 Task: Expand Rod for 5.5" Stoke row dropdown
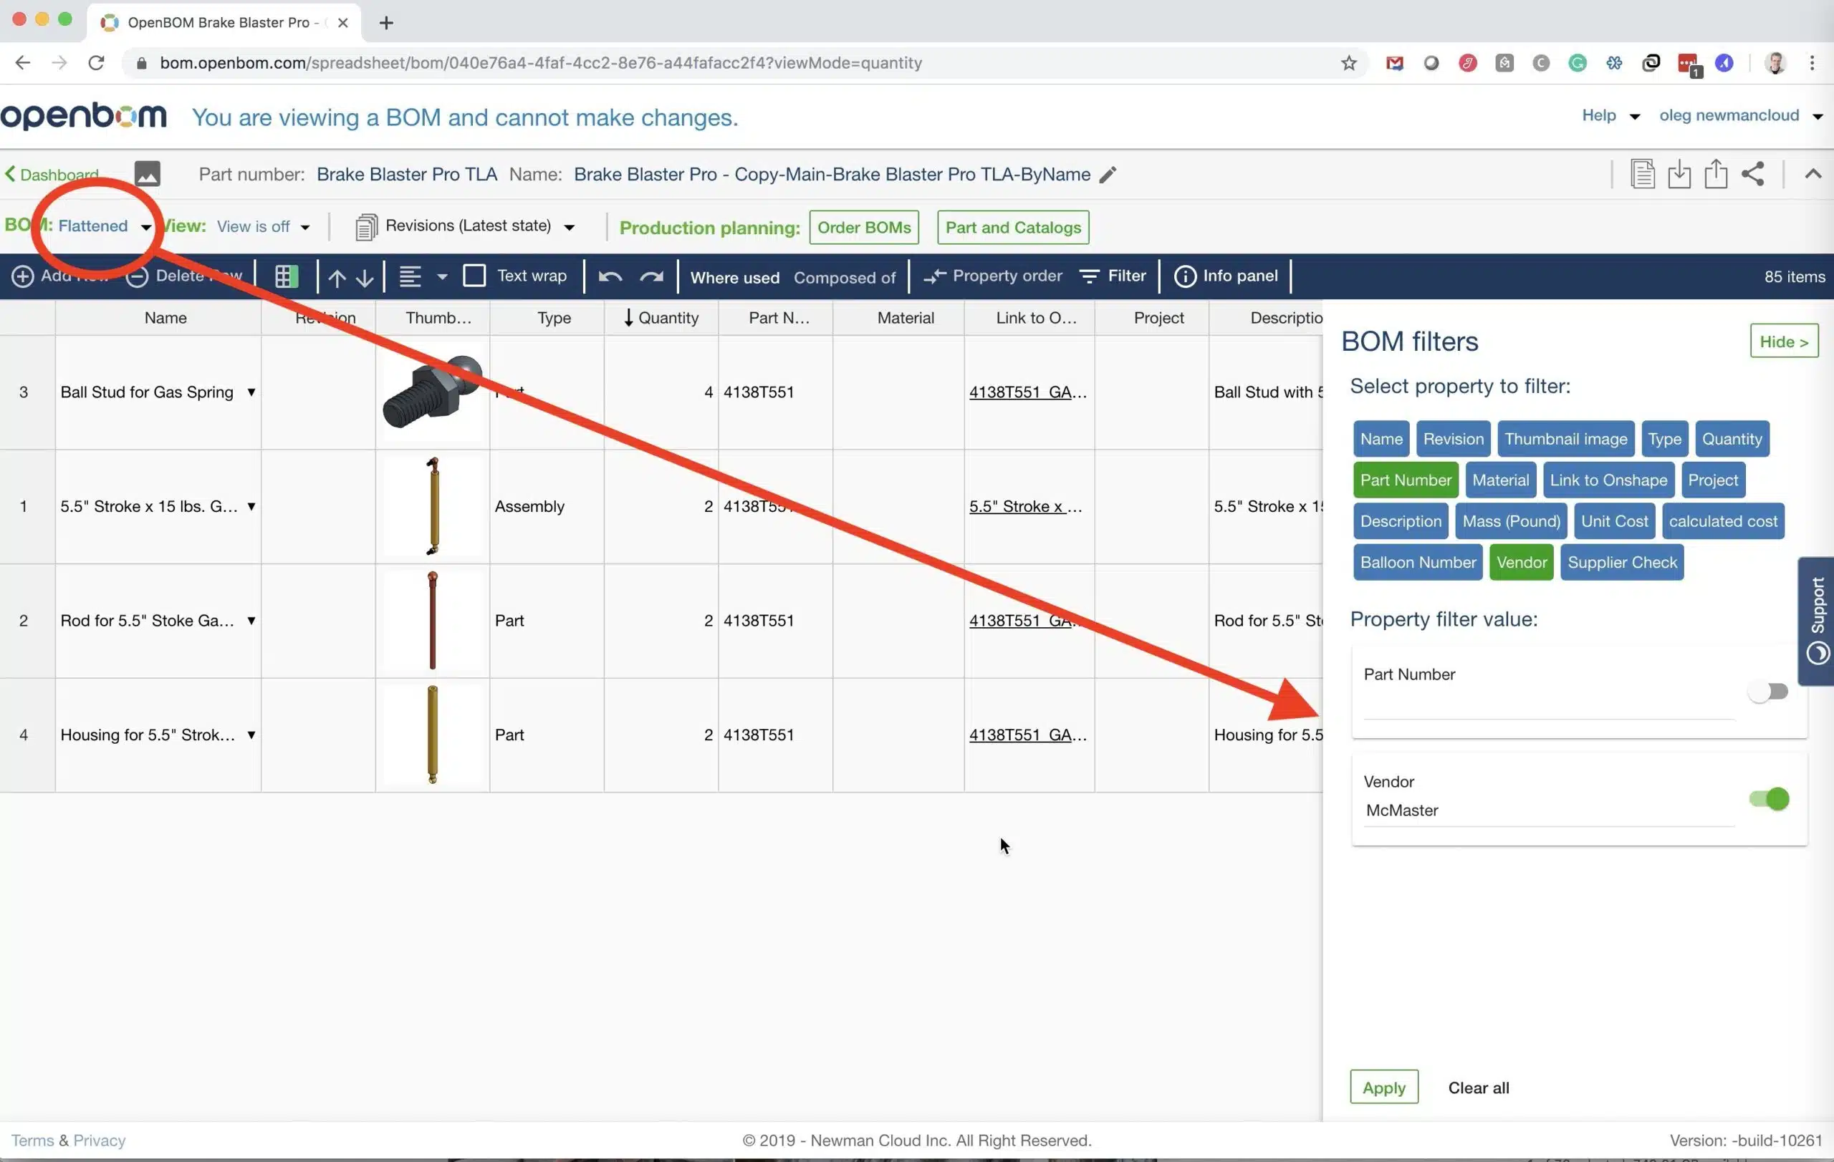pos(251,620)
